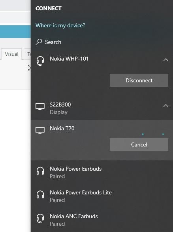The height and width of the screenshot is (232, 173).
Task: Collapse the S22B300 Display entry
Action: coord(166,106)
